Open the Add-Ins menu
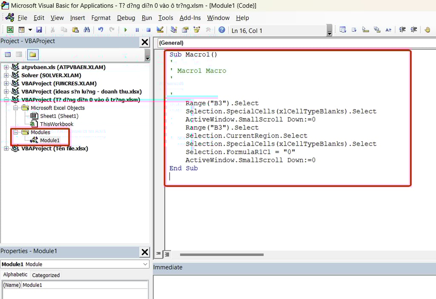The width and height of the screenshot is (436, 299). tap(190, 18)
